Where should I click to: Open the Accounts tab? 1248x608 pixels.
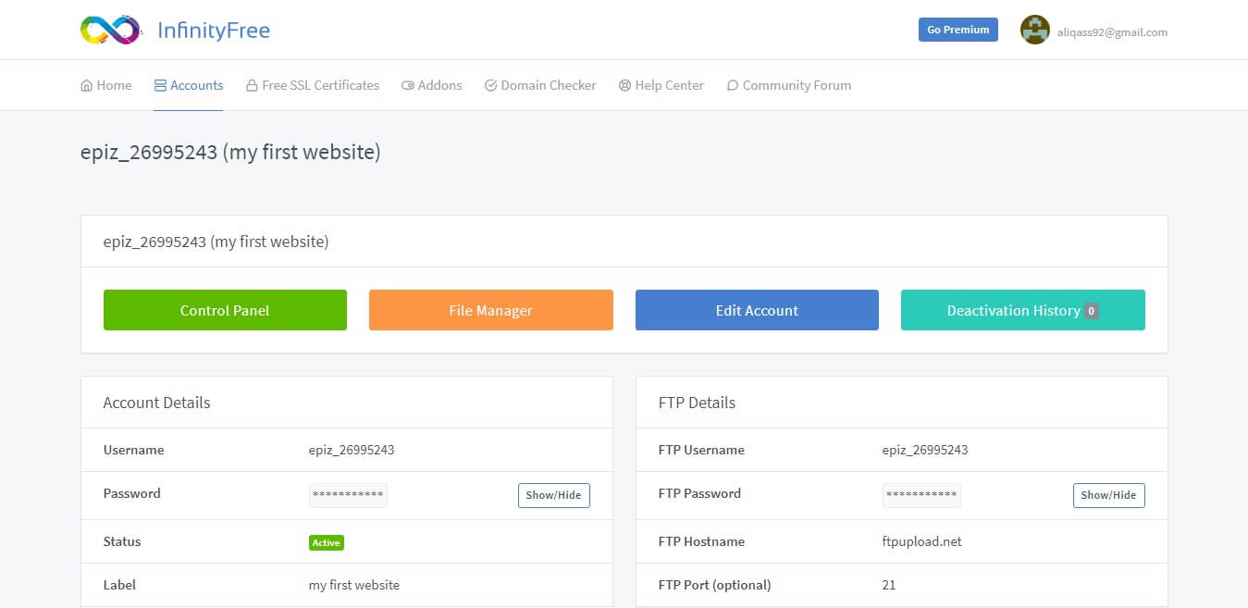[189, 85]
